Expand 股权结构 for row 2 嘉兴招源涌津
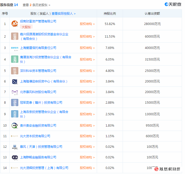 [x=87, y=37]
